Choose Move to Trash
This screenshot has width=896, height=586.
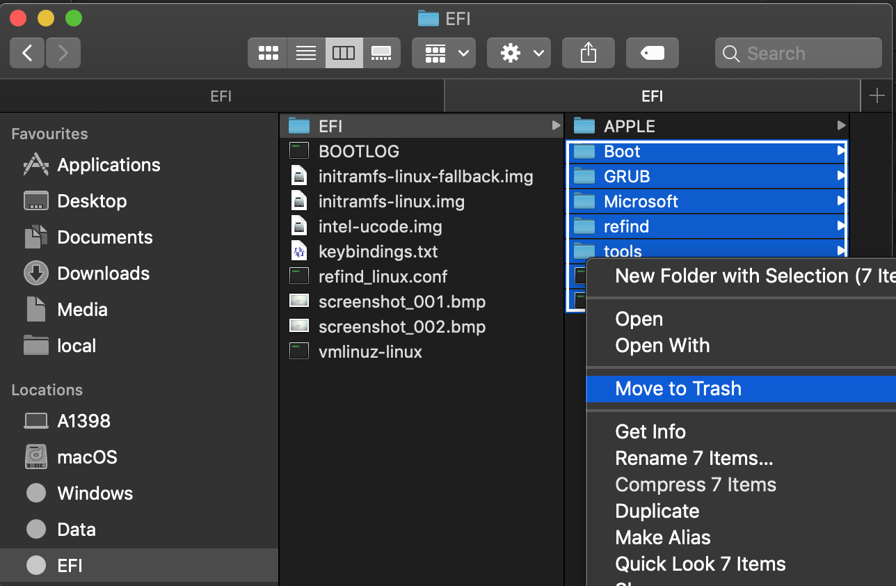point(742,389)
